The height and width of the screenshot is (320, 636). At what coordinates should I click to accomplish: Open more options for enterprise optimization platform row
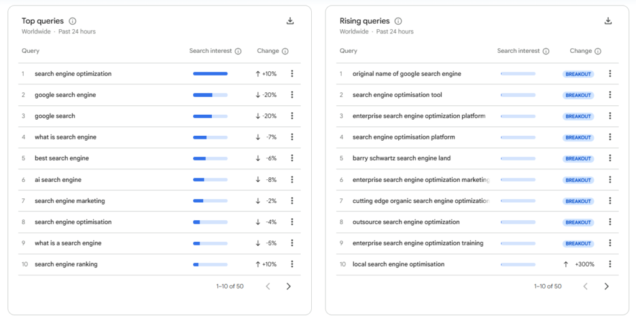tap(610, 116)
